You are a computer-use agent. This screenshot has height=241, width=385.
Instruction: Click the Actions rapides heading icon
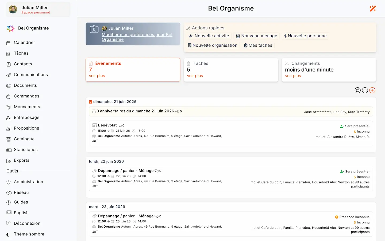coord(188,28)
